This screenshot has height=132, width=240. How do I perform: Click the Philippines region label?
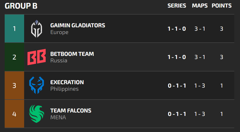click(64, 89)
